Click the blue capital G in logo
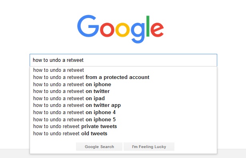 [x=88, y=26]
